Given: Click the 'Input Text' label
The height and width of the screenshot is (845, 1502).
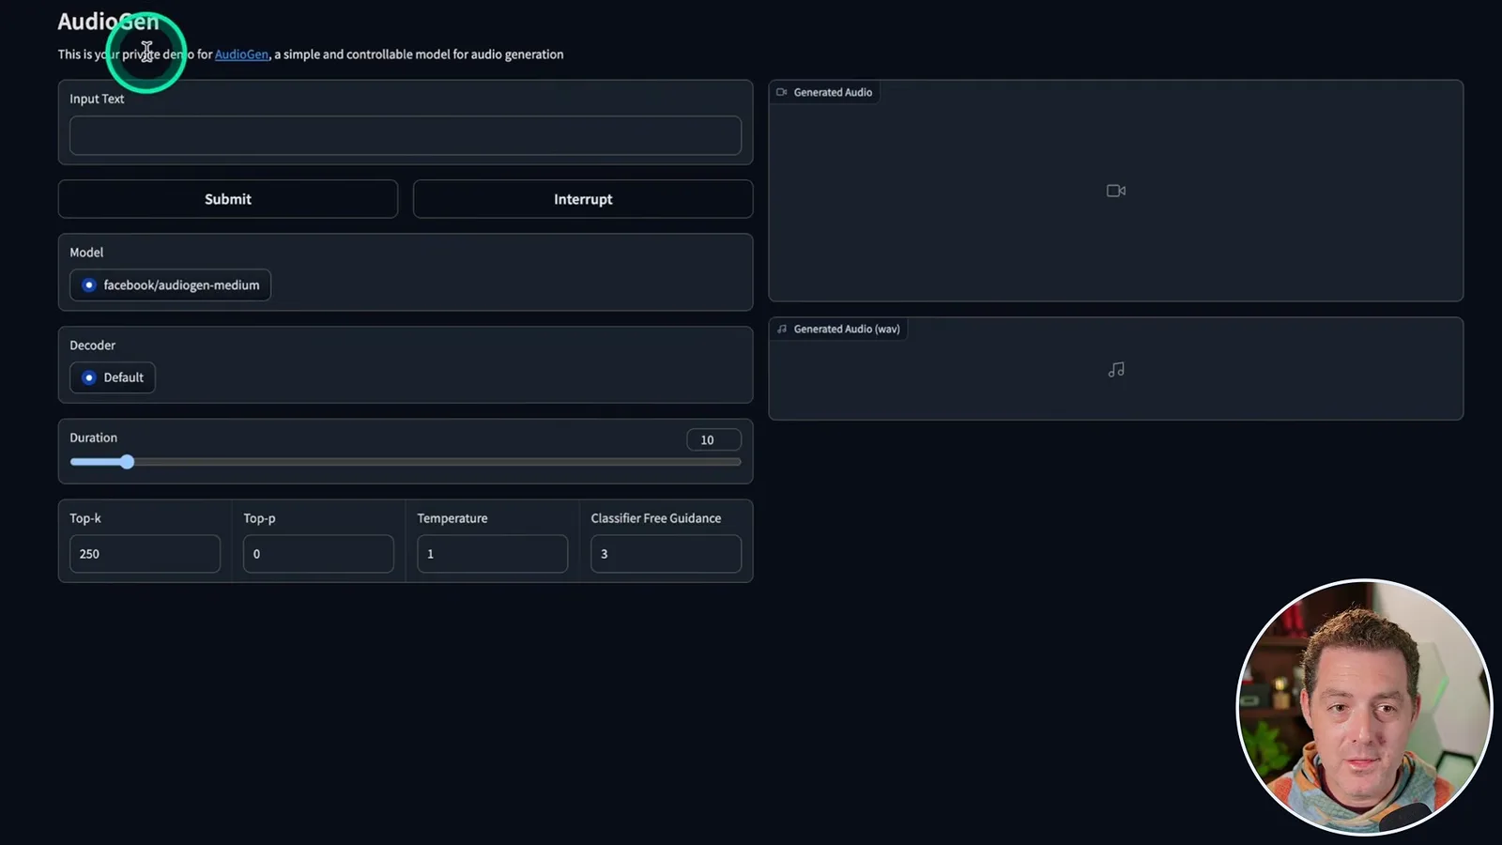Looking at the screenshot, I should [97, 99].
